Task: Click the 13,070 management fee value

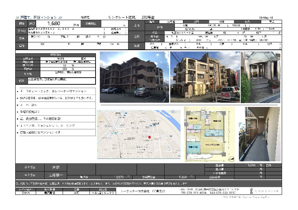Action: 120,177
